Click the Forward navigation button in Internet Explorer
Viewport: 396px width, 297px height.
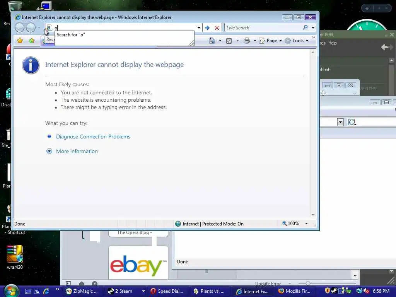(31, 28)
